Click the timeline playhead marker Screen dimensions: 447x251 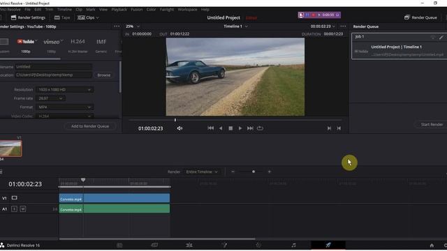[x=83, y=180]
